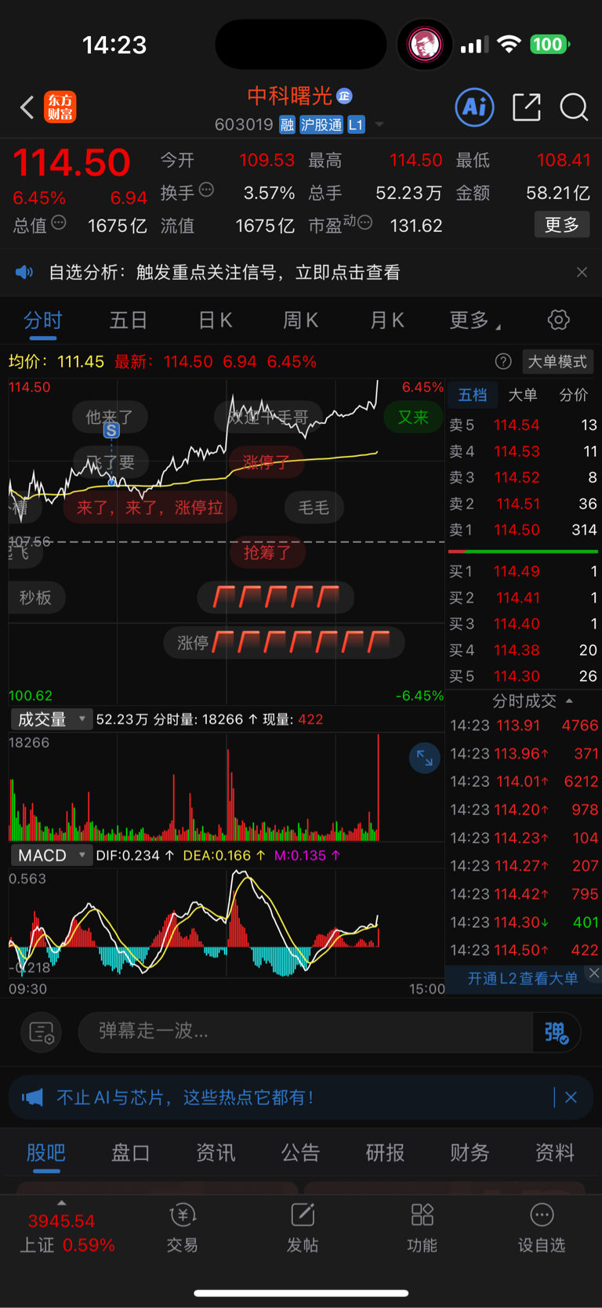Tap the 又来 green barrage bubble
The width and height of the screenshot is (602, 1308).
[413, 417]
